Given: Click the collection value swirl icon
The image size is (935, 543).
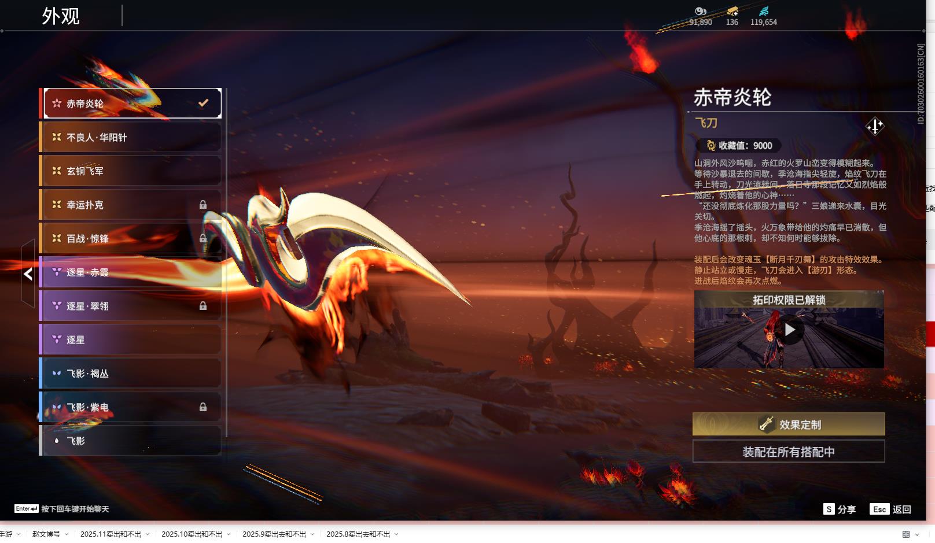Looking at the screenshot, I should coord(711,146).
